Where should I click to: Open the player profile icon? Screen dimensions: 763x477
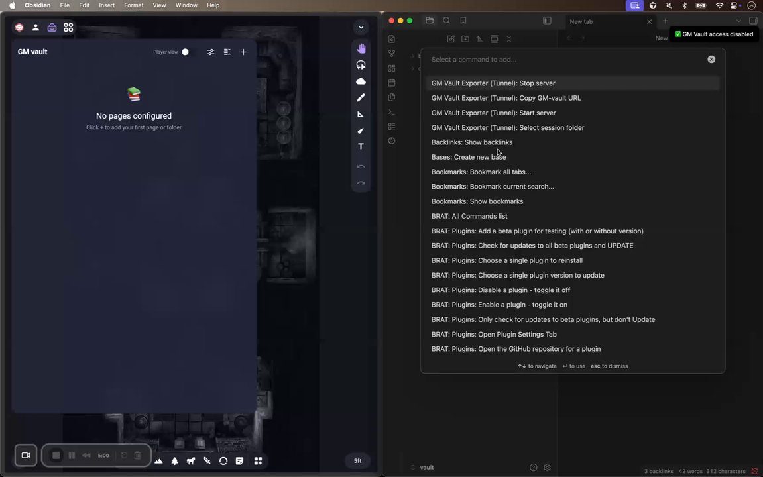pos(36,28)
